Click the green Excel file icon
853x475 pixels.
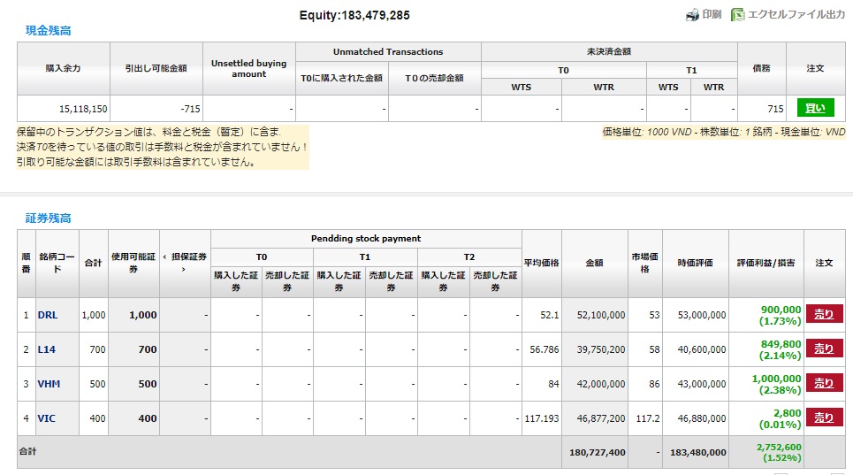pyautogui.click(x=737, y=15)
